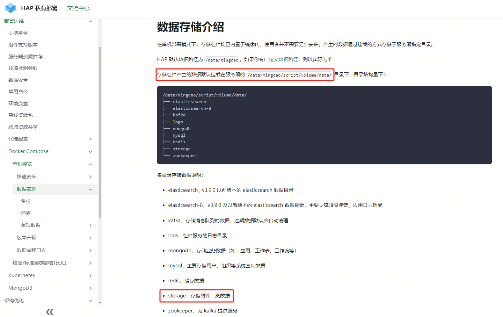
Task: Click the sidebar scrollbar thumb
Action: (100, 132)
